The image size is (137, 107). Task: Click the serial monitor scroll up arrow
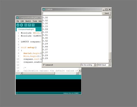[110, 17]
